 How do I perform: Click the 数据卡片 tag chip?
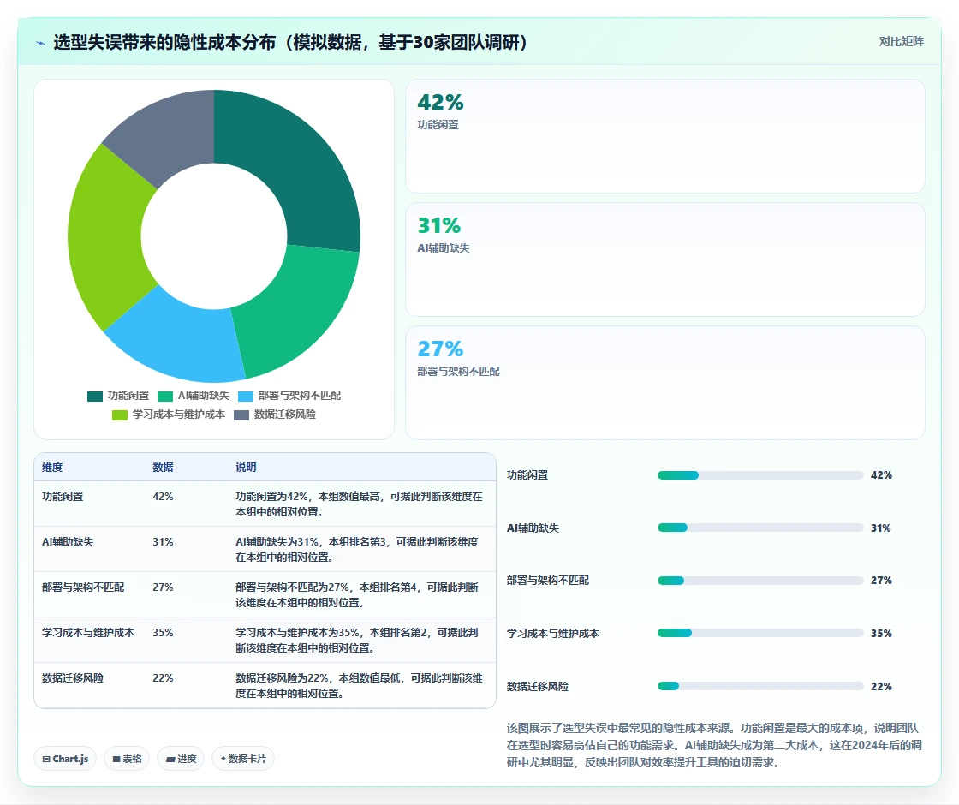pos(243,759)
